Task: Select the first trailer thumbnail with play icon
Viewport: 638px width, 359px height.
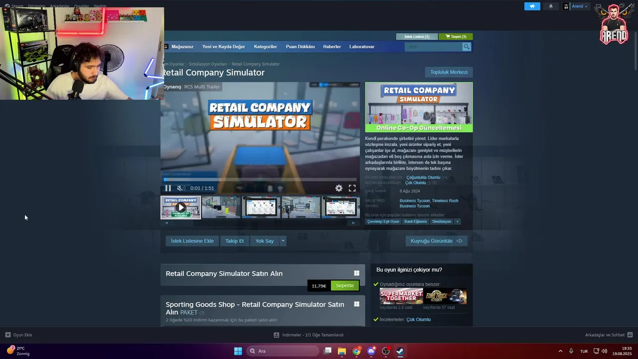Action: 181,207
